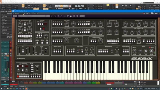
Task: Click the Elka-X undo arrow icon
Action: point(52,16)
